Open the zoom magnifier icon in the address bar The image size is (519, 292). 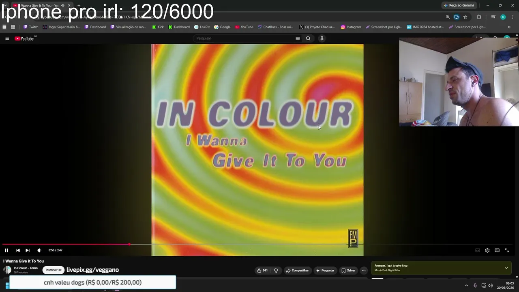[448, 17]
